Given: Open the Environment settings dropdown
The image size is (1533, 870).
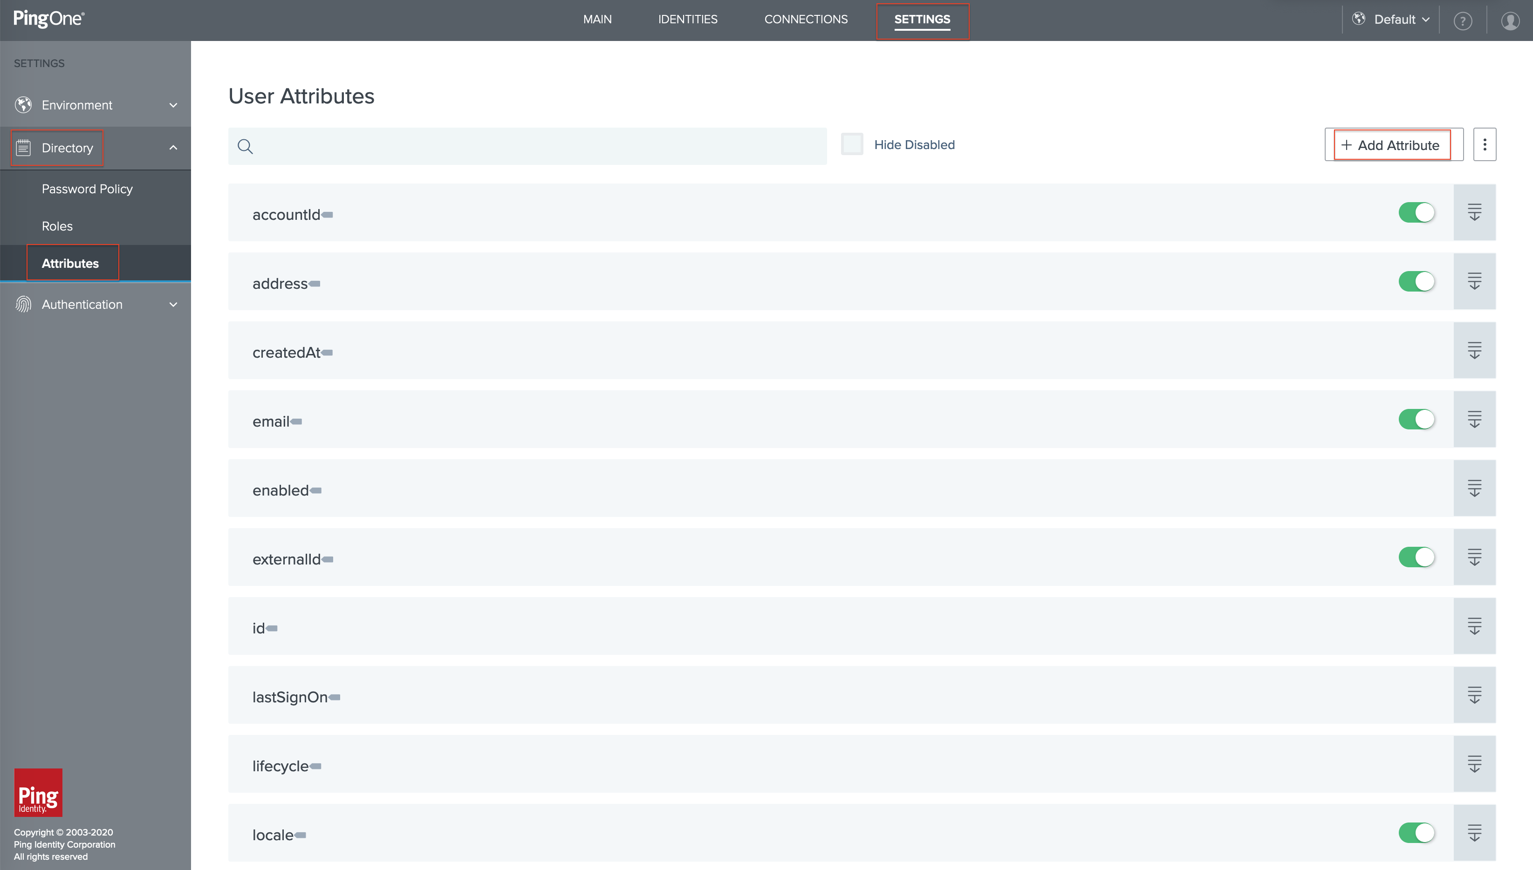Looking at the screenshot, I should point(95,104).
